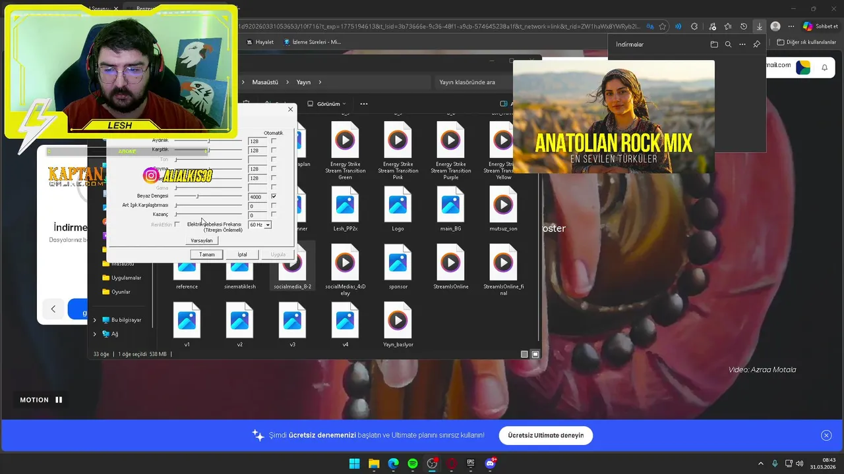Select Masaüstü in explorer breadcrumb
This screenshot has height=474, width=844.
tap(265, 82)
